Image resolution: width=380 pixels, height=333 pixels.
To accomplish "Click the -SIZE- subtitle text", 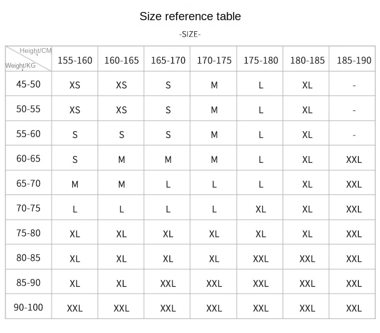I will click(190, 34).
